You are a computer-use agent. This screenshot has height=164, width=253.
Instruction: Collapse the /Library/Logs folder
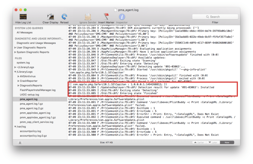15,72
